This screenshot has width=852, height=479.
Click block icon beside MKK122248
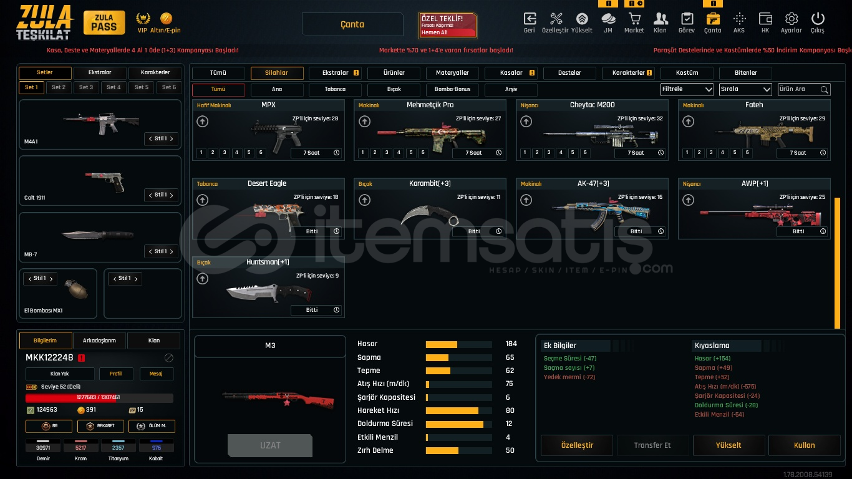coord(168,358)
